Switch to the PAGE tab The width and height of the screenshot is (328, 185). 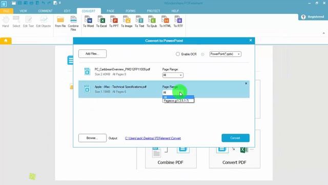click(111, 11)
